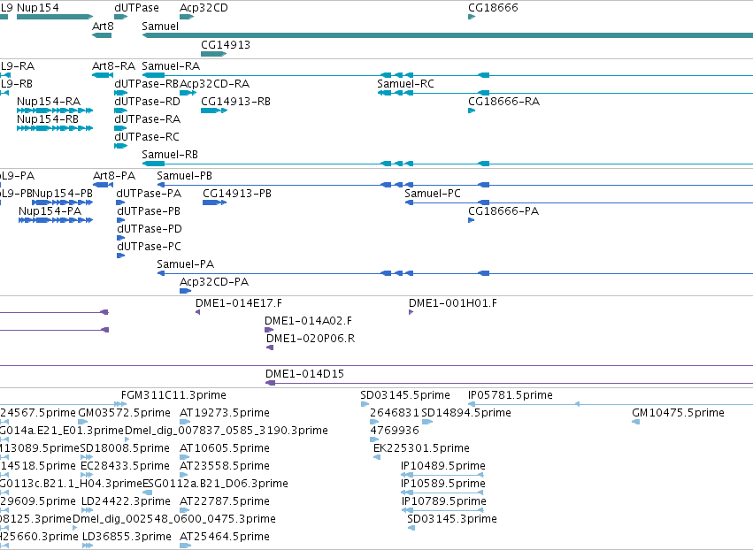Select the AT22787.5prime EST label
The width and height of the screenshot is (753, 550).
click(x=225, y=501)
